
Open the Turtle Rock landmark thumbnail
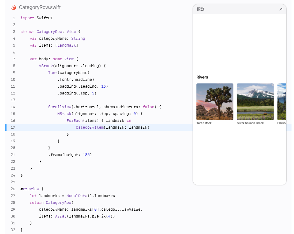tap(215, 102)
